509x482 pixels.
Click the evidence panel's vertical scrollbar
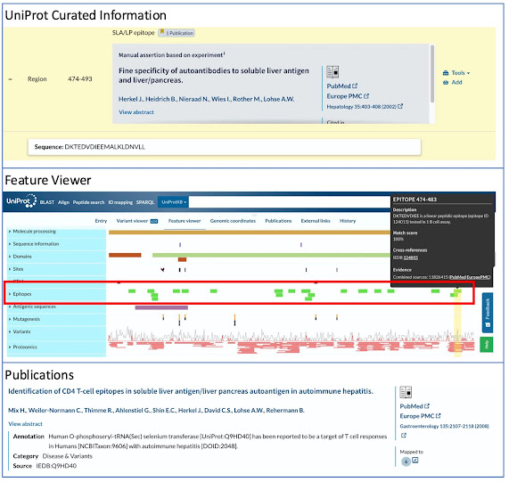(x=432, y=74)
